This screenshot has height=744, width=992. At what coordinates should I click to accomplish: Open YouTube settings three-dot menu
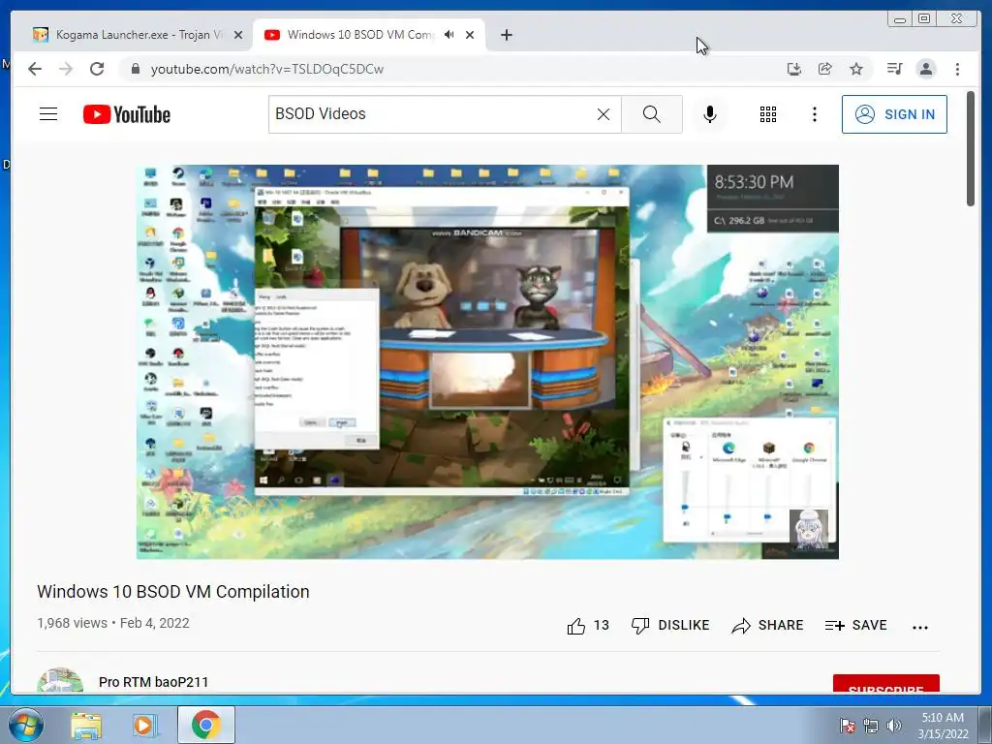[814, 114]
